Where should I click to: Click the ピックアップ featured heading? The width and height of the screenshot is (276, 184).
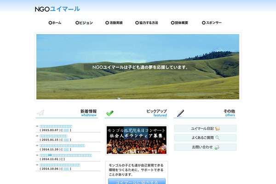[x=156, y=113]
